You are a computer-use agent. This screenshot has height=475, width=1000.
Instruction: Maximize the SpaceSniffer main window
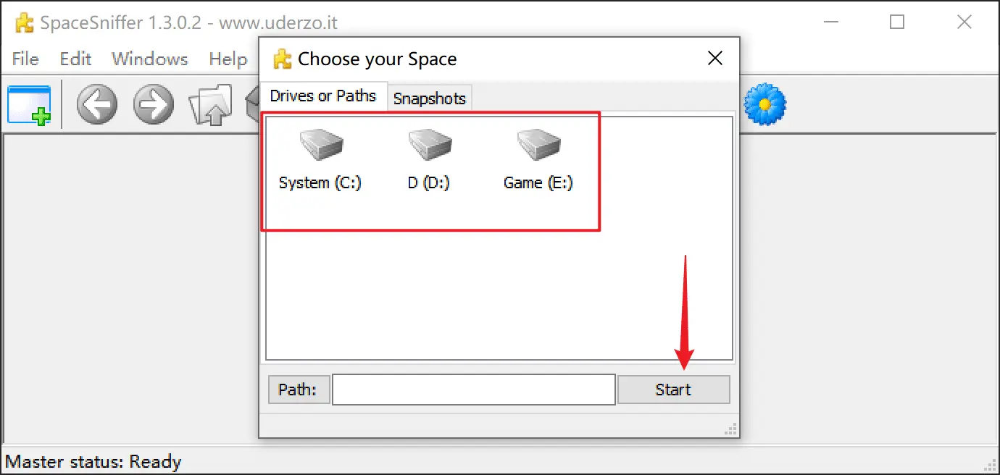[x=897, y=22]
